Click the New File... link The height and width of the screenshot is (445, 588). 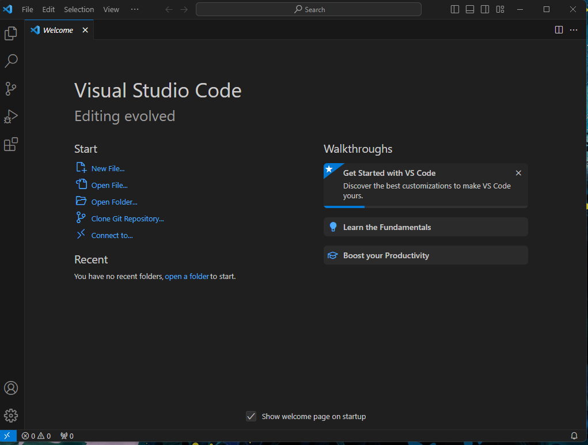[x=108, y=168]
